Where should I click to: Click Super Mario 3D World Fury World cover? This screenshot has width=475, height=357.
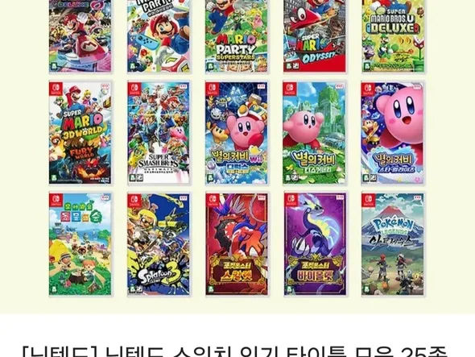(x=80, y=133)
